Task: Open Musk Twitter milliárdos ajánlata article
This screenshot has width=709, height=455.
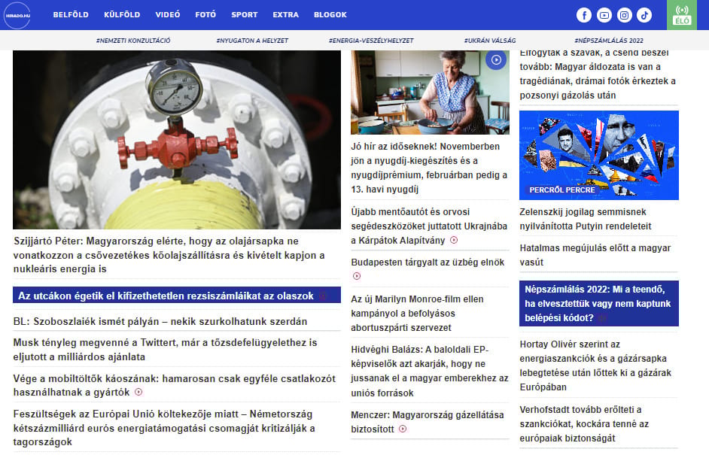Action: 166,349
